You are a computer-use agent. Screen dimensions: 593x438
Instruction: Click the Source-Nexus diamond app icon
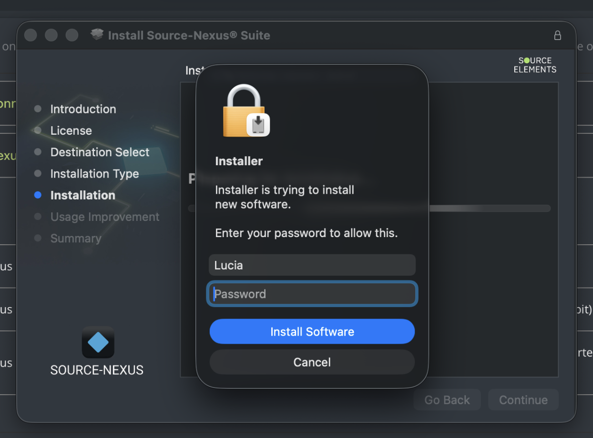(x=98, y=342)
